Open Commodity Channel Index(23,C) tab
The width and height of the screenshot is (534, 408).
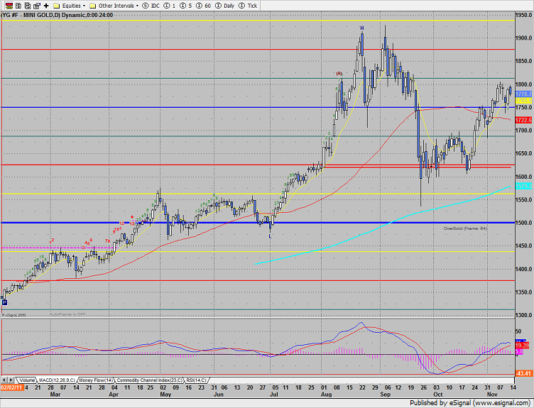point(150,380)
